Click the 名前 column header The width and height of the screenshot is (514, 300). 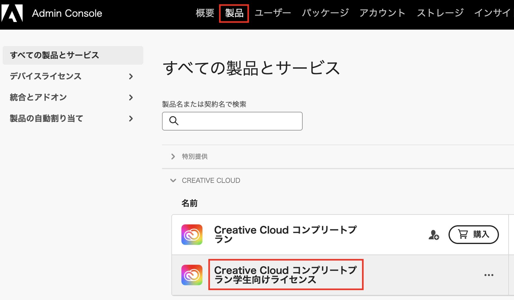(x=190, y=203)
